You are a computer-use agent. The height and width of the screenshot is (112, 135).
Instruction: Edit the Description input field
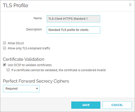click(x=73, y=30)
